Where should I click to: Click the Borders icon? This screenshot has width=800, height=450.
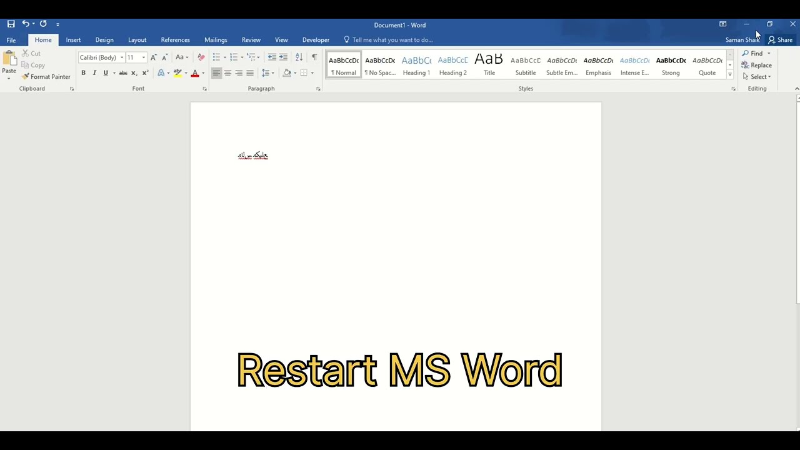[304, 73]
